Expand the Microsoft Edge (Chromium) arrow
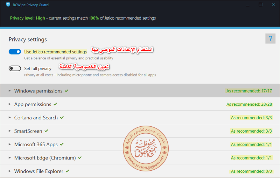The width and height of the screenshot is (280, 178). click(x=10, y=158)
